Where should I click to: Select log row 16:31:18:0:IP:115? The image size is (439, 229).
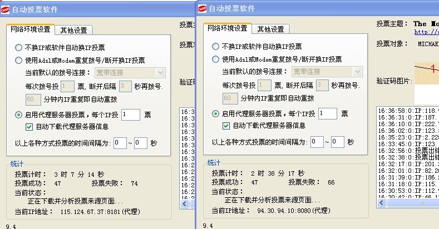point(408,185)
